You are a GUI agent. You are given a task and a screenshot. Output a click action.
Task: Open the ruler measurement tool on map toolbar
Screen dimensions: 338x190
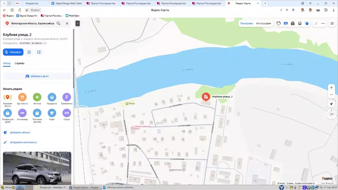coord(316,23)
